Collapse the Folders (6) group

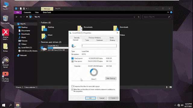[x=40, y=23]
